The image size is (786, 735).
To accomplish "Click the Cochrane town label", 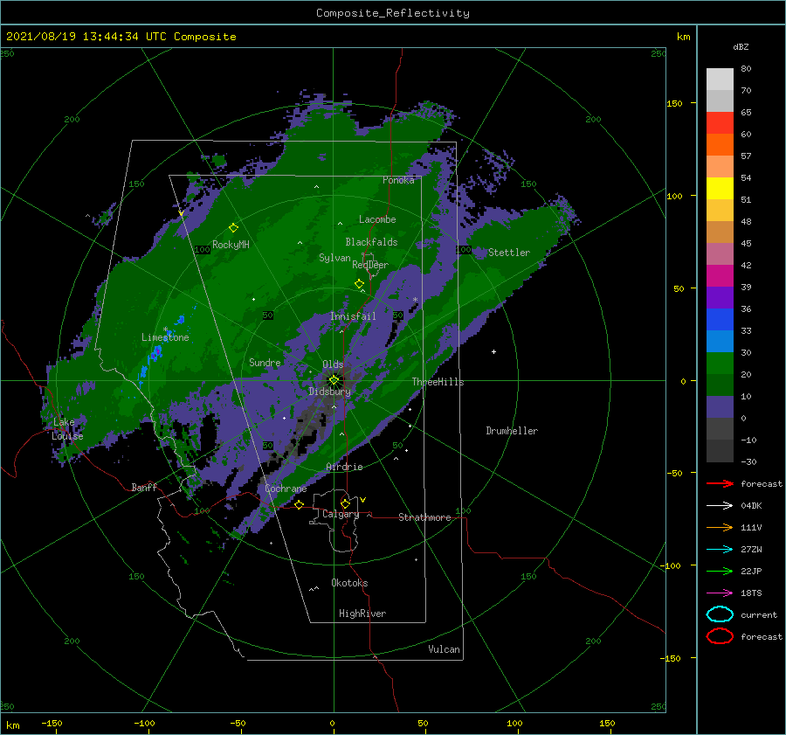I will (x=286, y=489).
